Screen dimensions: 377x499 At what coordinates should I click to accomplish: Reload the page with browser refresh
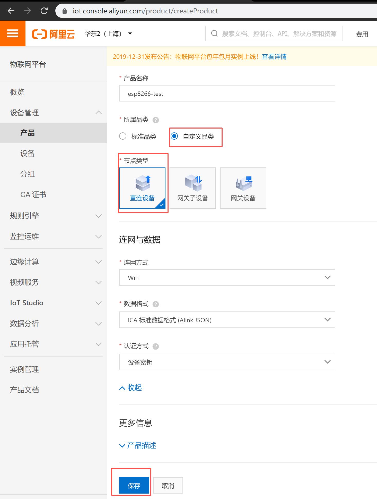[x=44, y=11]
